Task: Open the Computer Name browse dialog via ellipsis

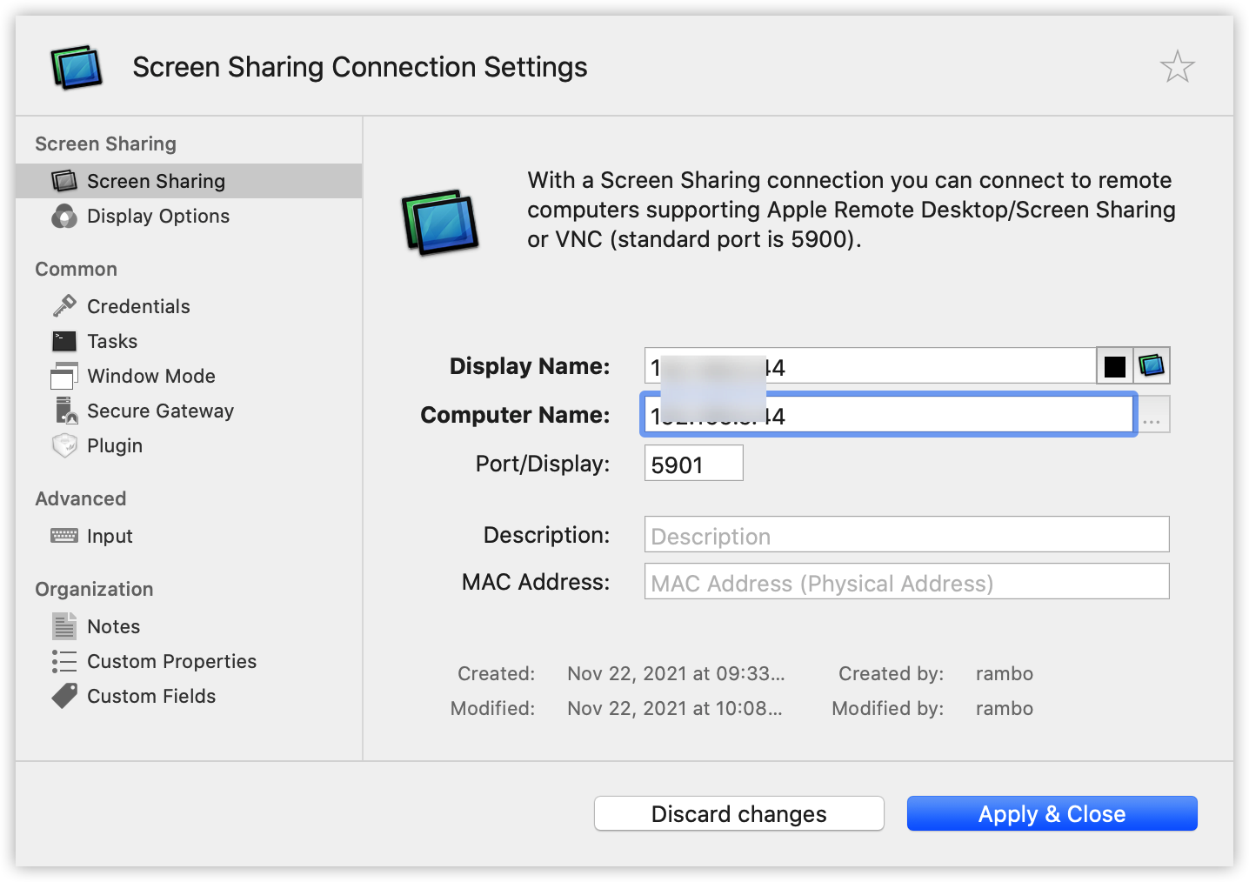Action: 1152,414
